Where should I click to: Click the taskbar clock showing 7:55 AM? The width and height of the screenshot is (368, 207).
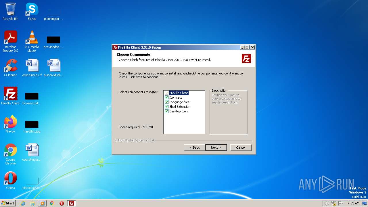[353, 203]
